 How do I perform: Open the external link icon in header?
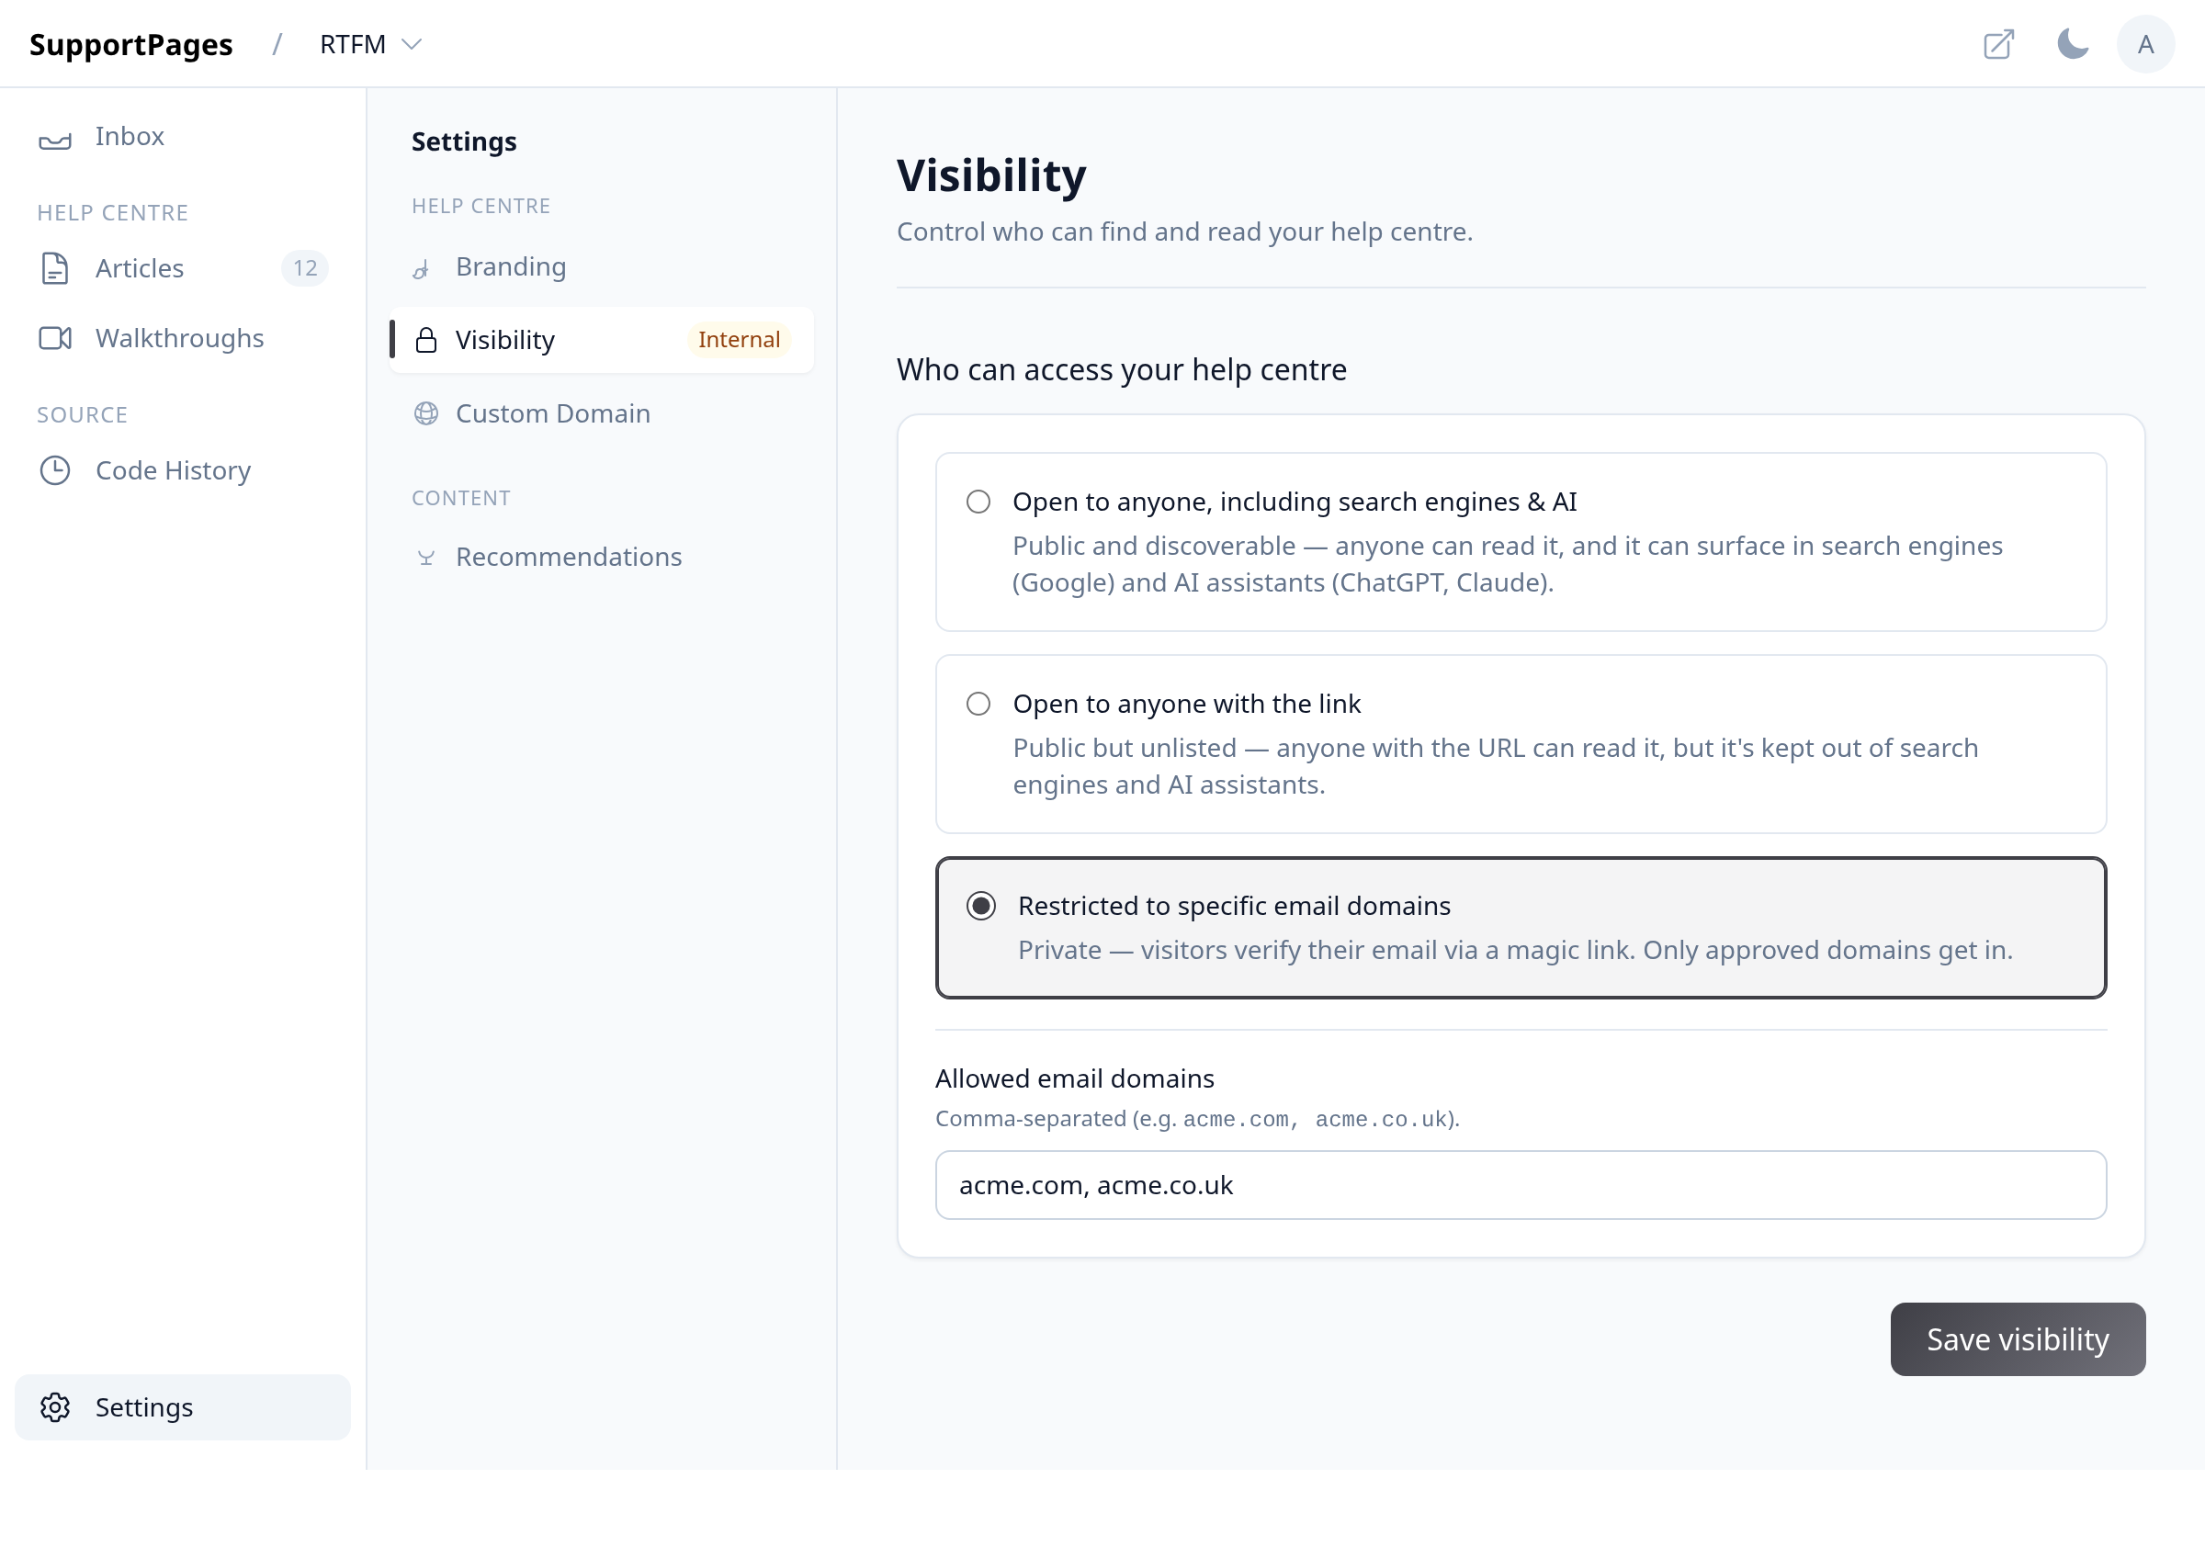pyautogui.click(x=1998, y=44)
